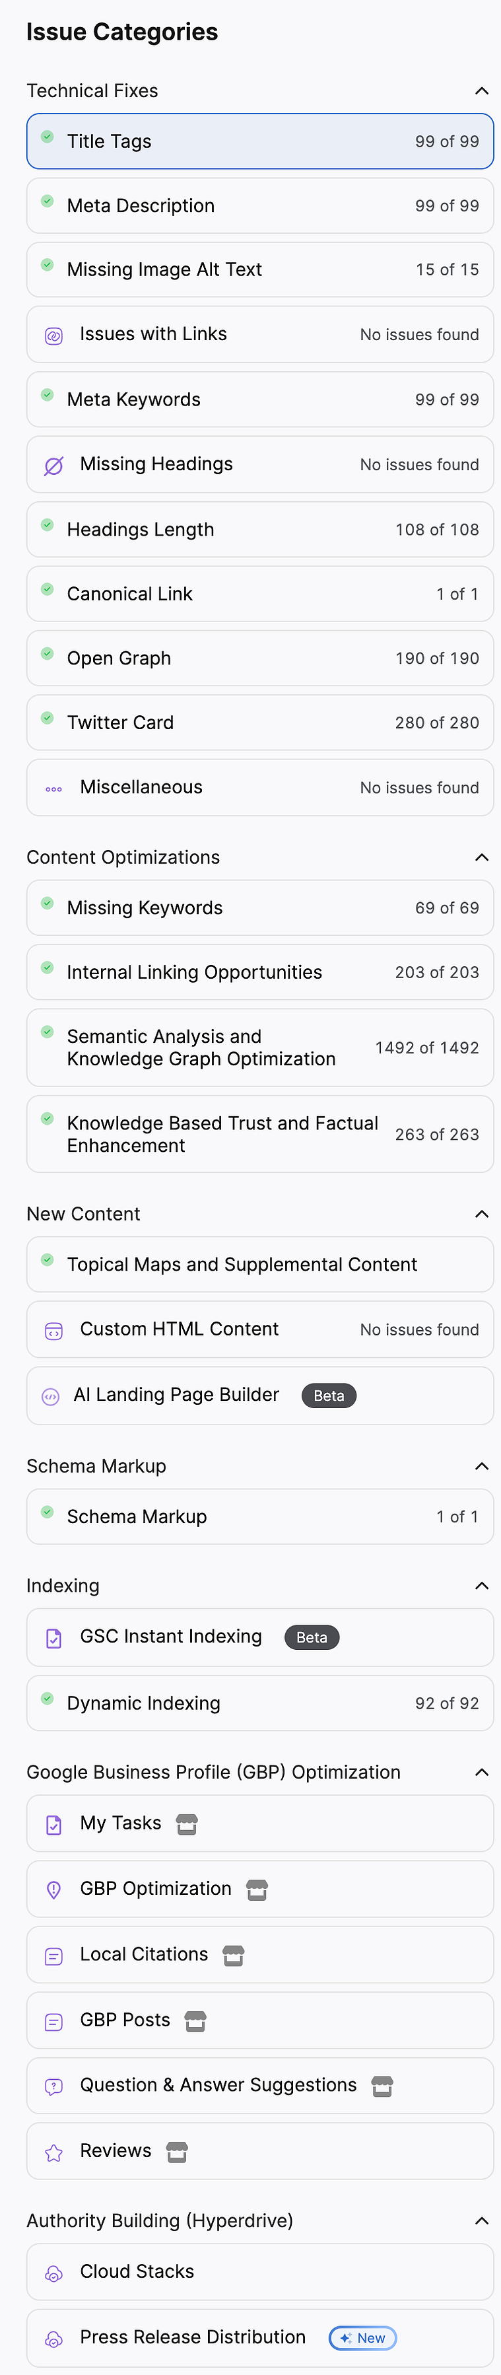
Task: Collapse the Google Business Profile Optimization section
Action: point(481,1772)
